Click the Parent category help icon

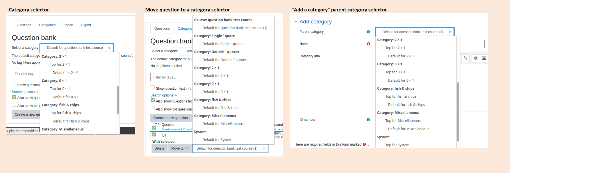tap(368, 32)
